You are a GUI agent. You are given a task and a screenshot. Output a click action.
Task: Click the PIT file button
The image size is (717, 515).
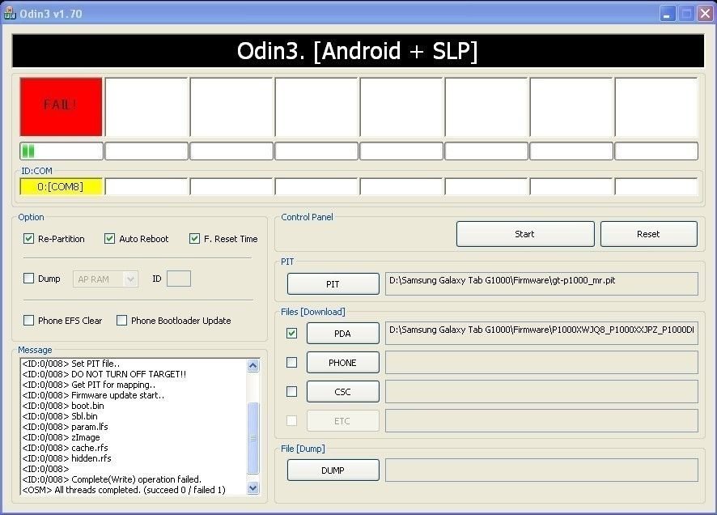333,284
